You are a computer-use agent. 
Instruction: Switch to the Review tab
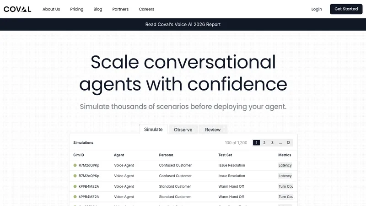(x=213, y=130)
